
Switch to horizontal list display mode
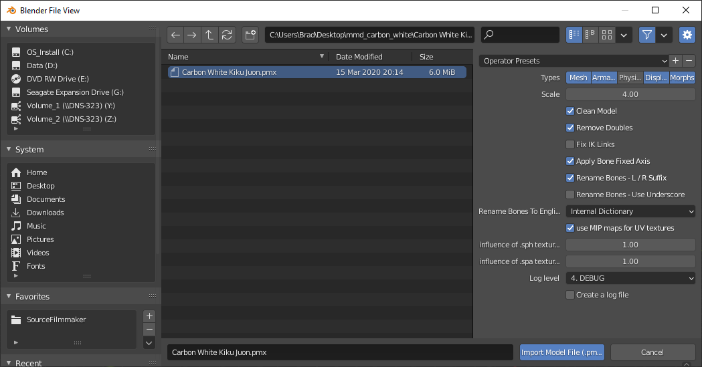pyautogui.click(x=590, y=35)
